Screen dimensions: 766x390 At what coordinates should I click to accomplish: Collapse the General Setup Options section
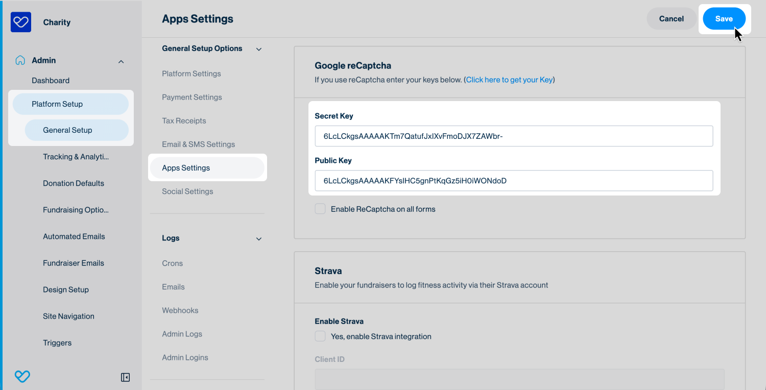(258, 48)
